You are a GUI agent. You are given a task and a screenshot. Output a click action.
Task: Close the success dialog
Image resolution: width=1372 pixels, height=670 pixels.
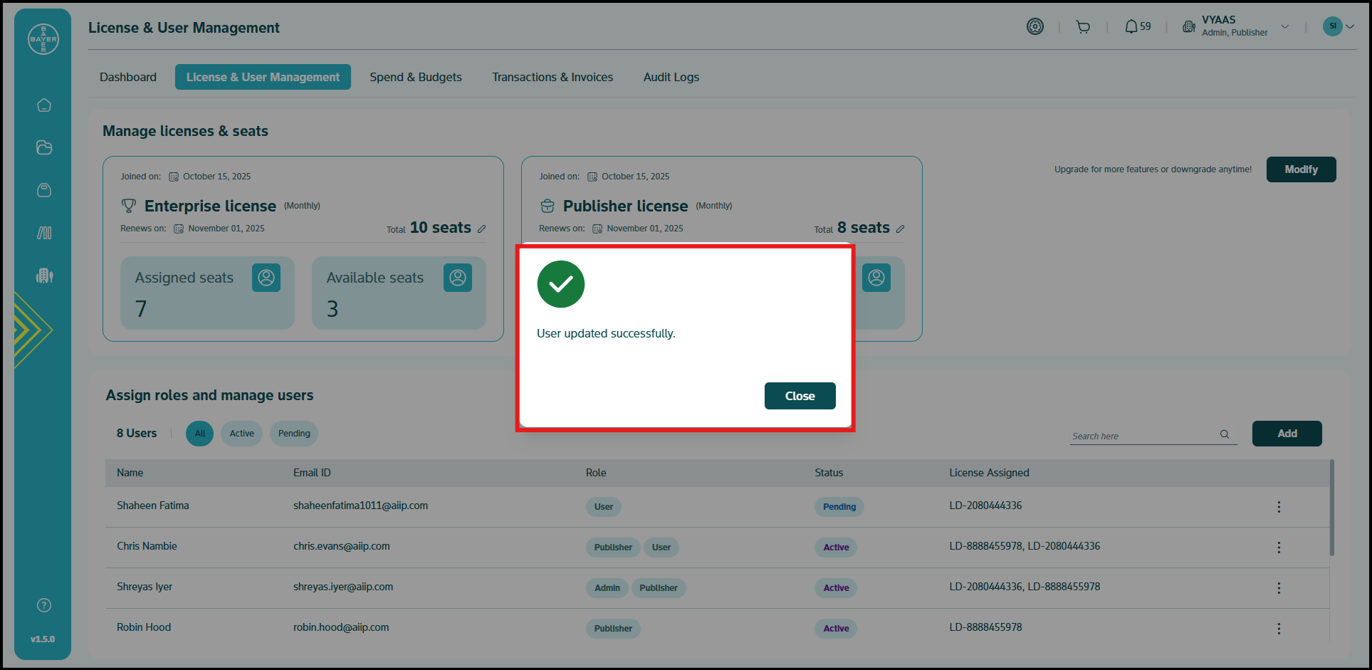[x=800, y=396]
